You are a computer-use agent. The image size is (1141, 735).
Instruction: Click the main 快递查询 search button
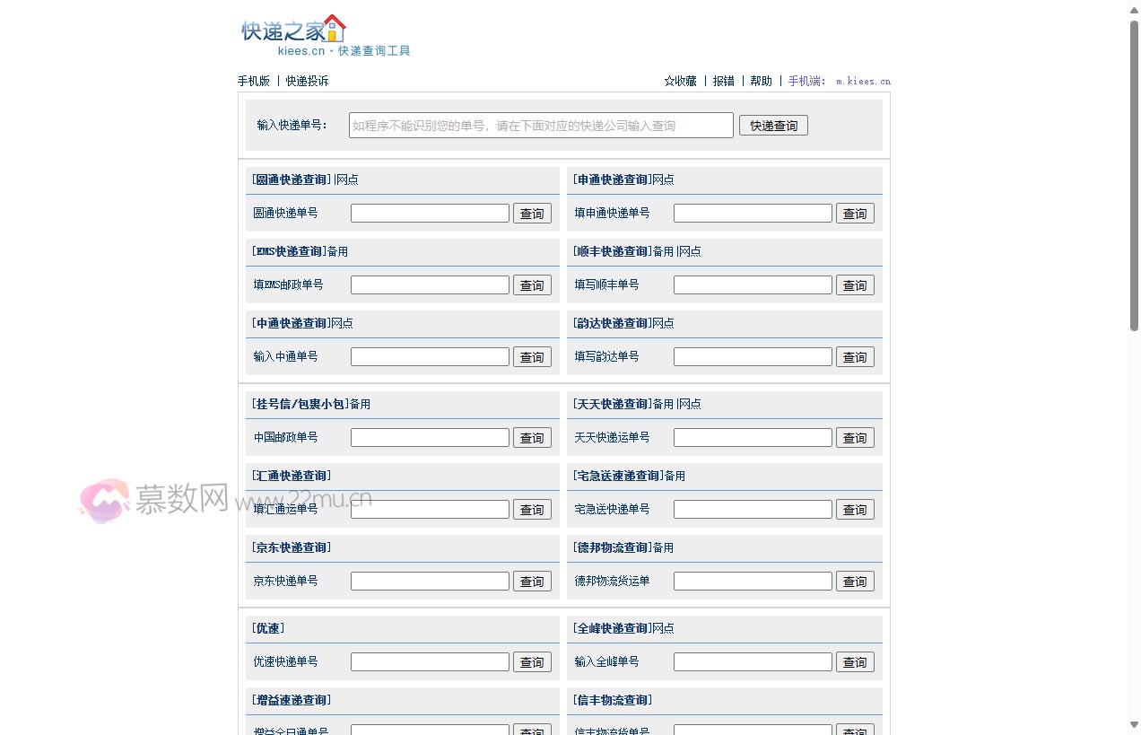[772, 125]
